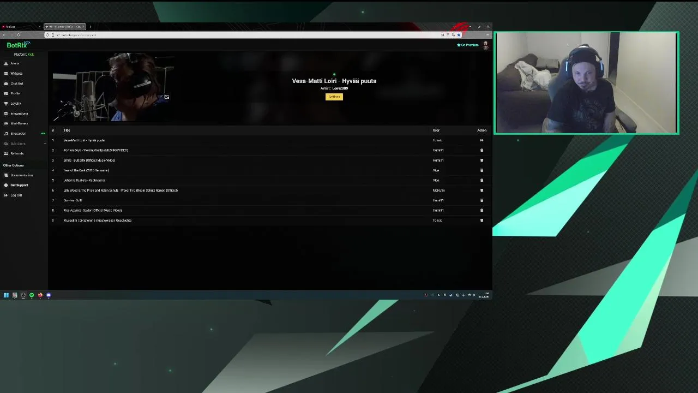
Task: Delete the Survivor Guilt song
Action: [x=482, y=200]
